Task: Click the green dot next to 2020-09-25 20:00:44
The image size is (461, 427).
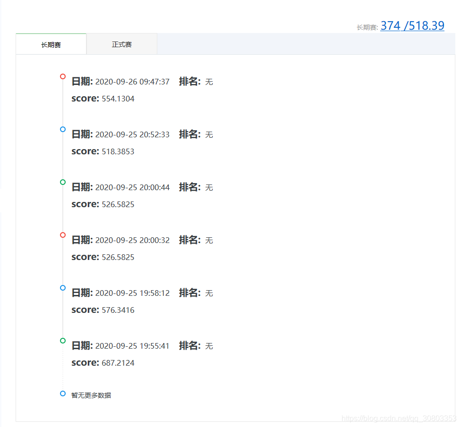Action: (x=62, y=182)
